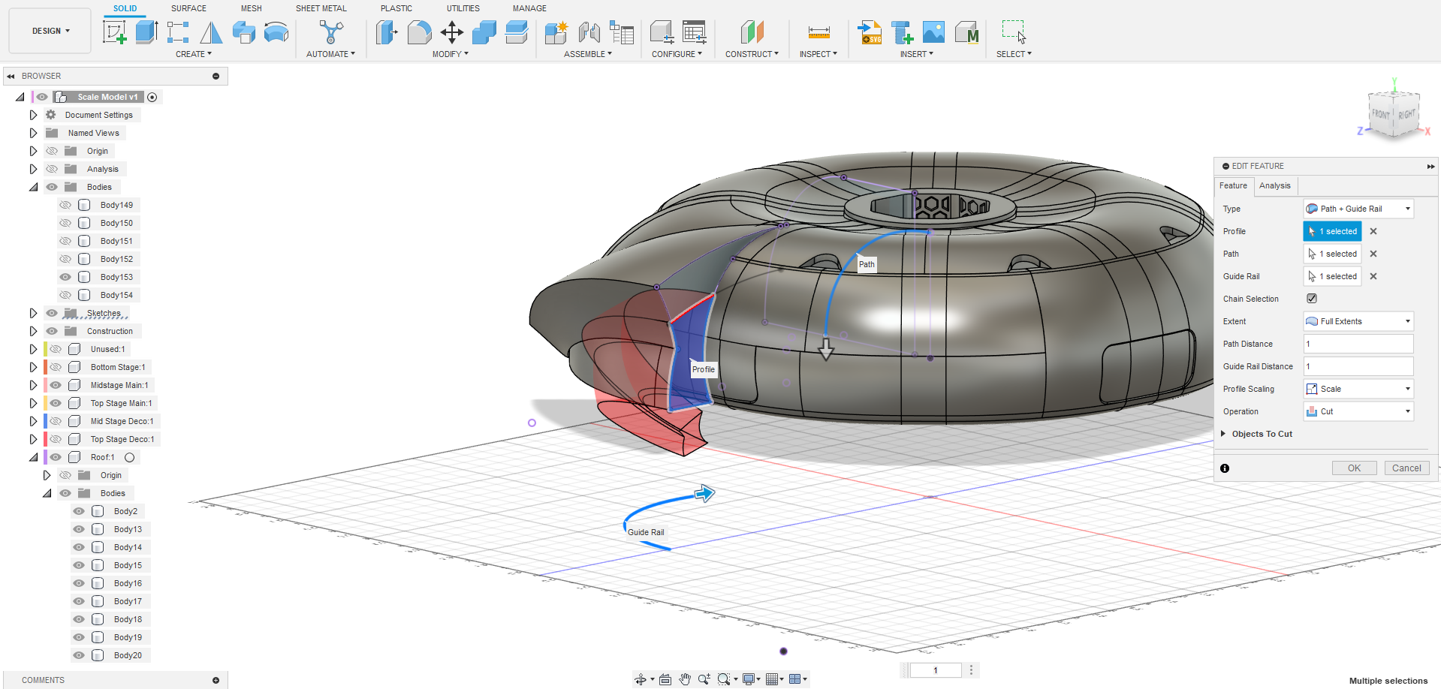Open the Type dropdown showing Path + Guide Rail

point(1358,209)
